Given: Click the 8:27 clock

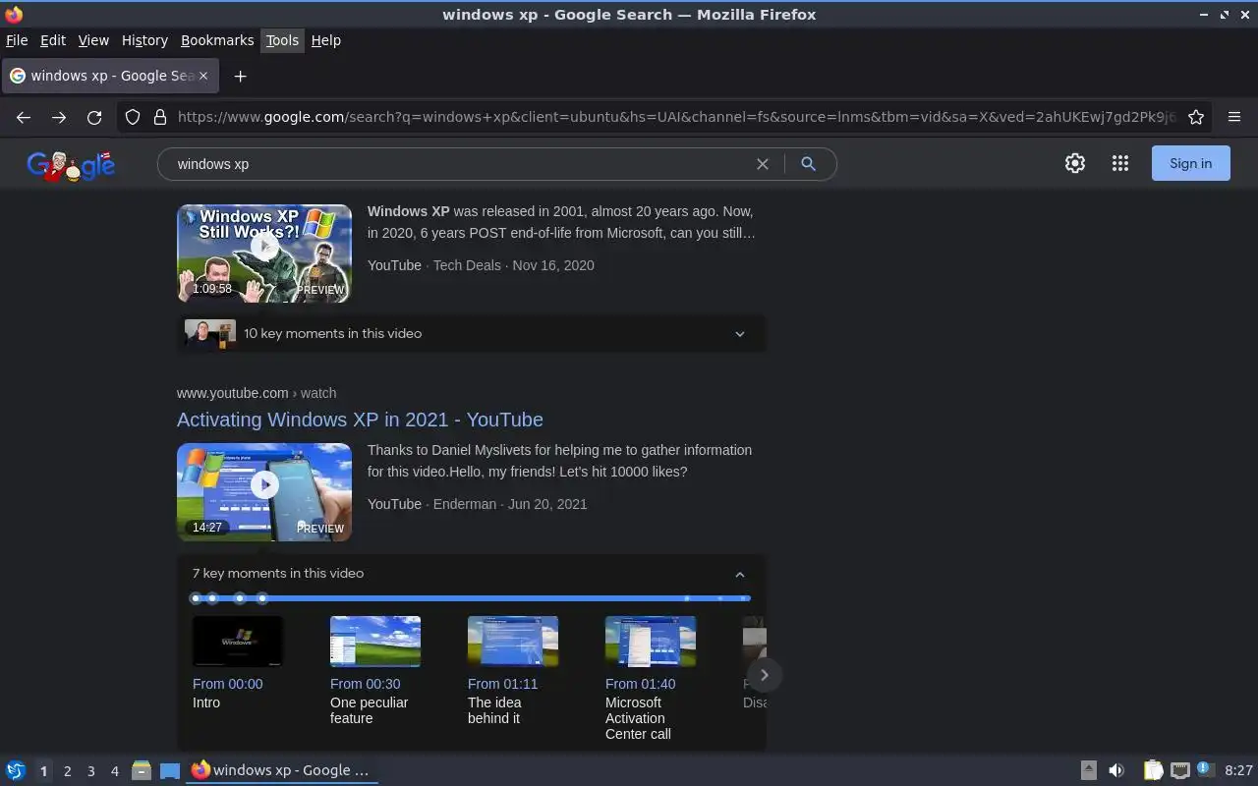Looking at the screenshot, I should point(1238,770).
